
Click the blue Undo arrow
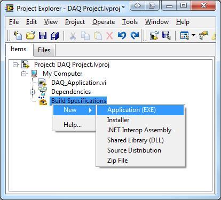click(x=122, y=35)
